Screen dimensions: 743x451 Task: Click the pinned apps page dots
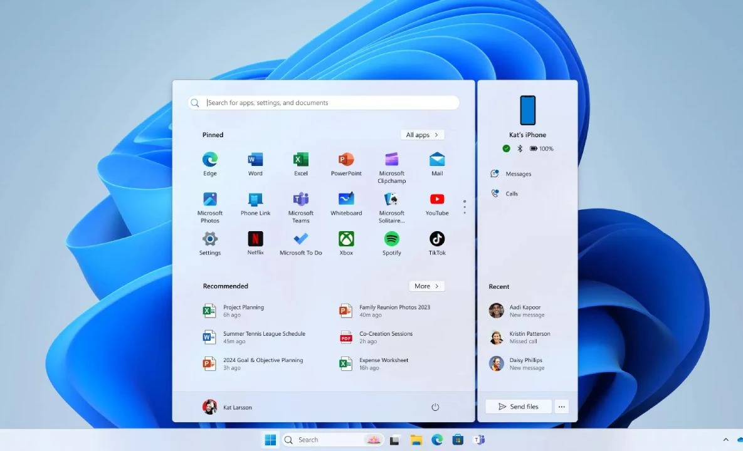[x=465, y=207]
